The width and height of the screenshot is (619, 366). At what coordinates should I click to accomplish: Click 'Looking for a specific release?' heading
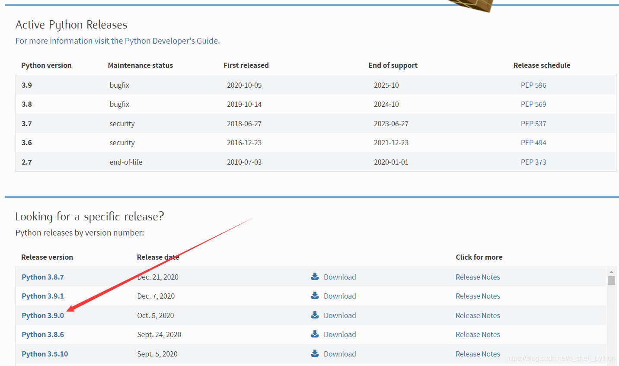pyautogui.click(x=89, y=216)
